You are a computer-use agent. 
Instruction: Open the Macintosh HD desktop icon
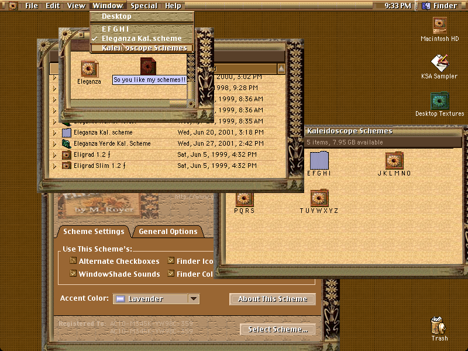point(439,26)
